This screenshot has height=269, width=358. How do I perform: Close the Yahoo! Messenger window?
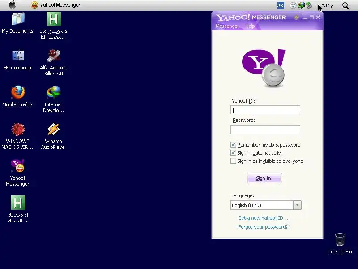click(x=318, y=17)
